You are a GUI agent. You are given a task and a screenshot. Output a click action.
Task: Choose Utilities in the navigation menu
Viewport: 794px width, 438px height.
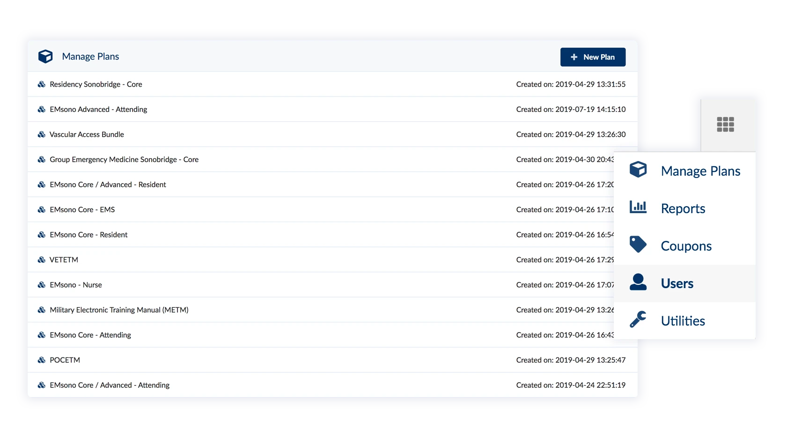coord(683,321)
